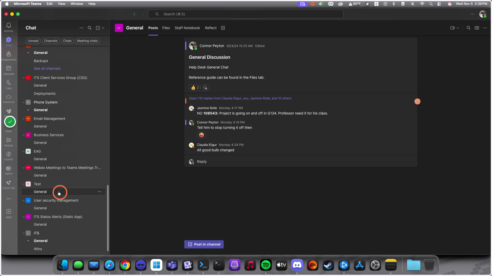
Task: Toggle the Chats filter chip
Action: (x=67, y=41)
